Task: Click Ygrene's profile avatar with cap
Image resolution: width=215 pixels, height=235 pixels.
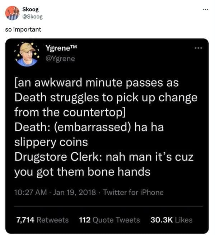Action: (x=27, y=54)
